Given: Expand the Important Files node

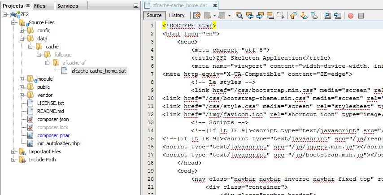Looking at the screenshot, I should pos(13,152).
